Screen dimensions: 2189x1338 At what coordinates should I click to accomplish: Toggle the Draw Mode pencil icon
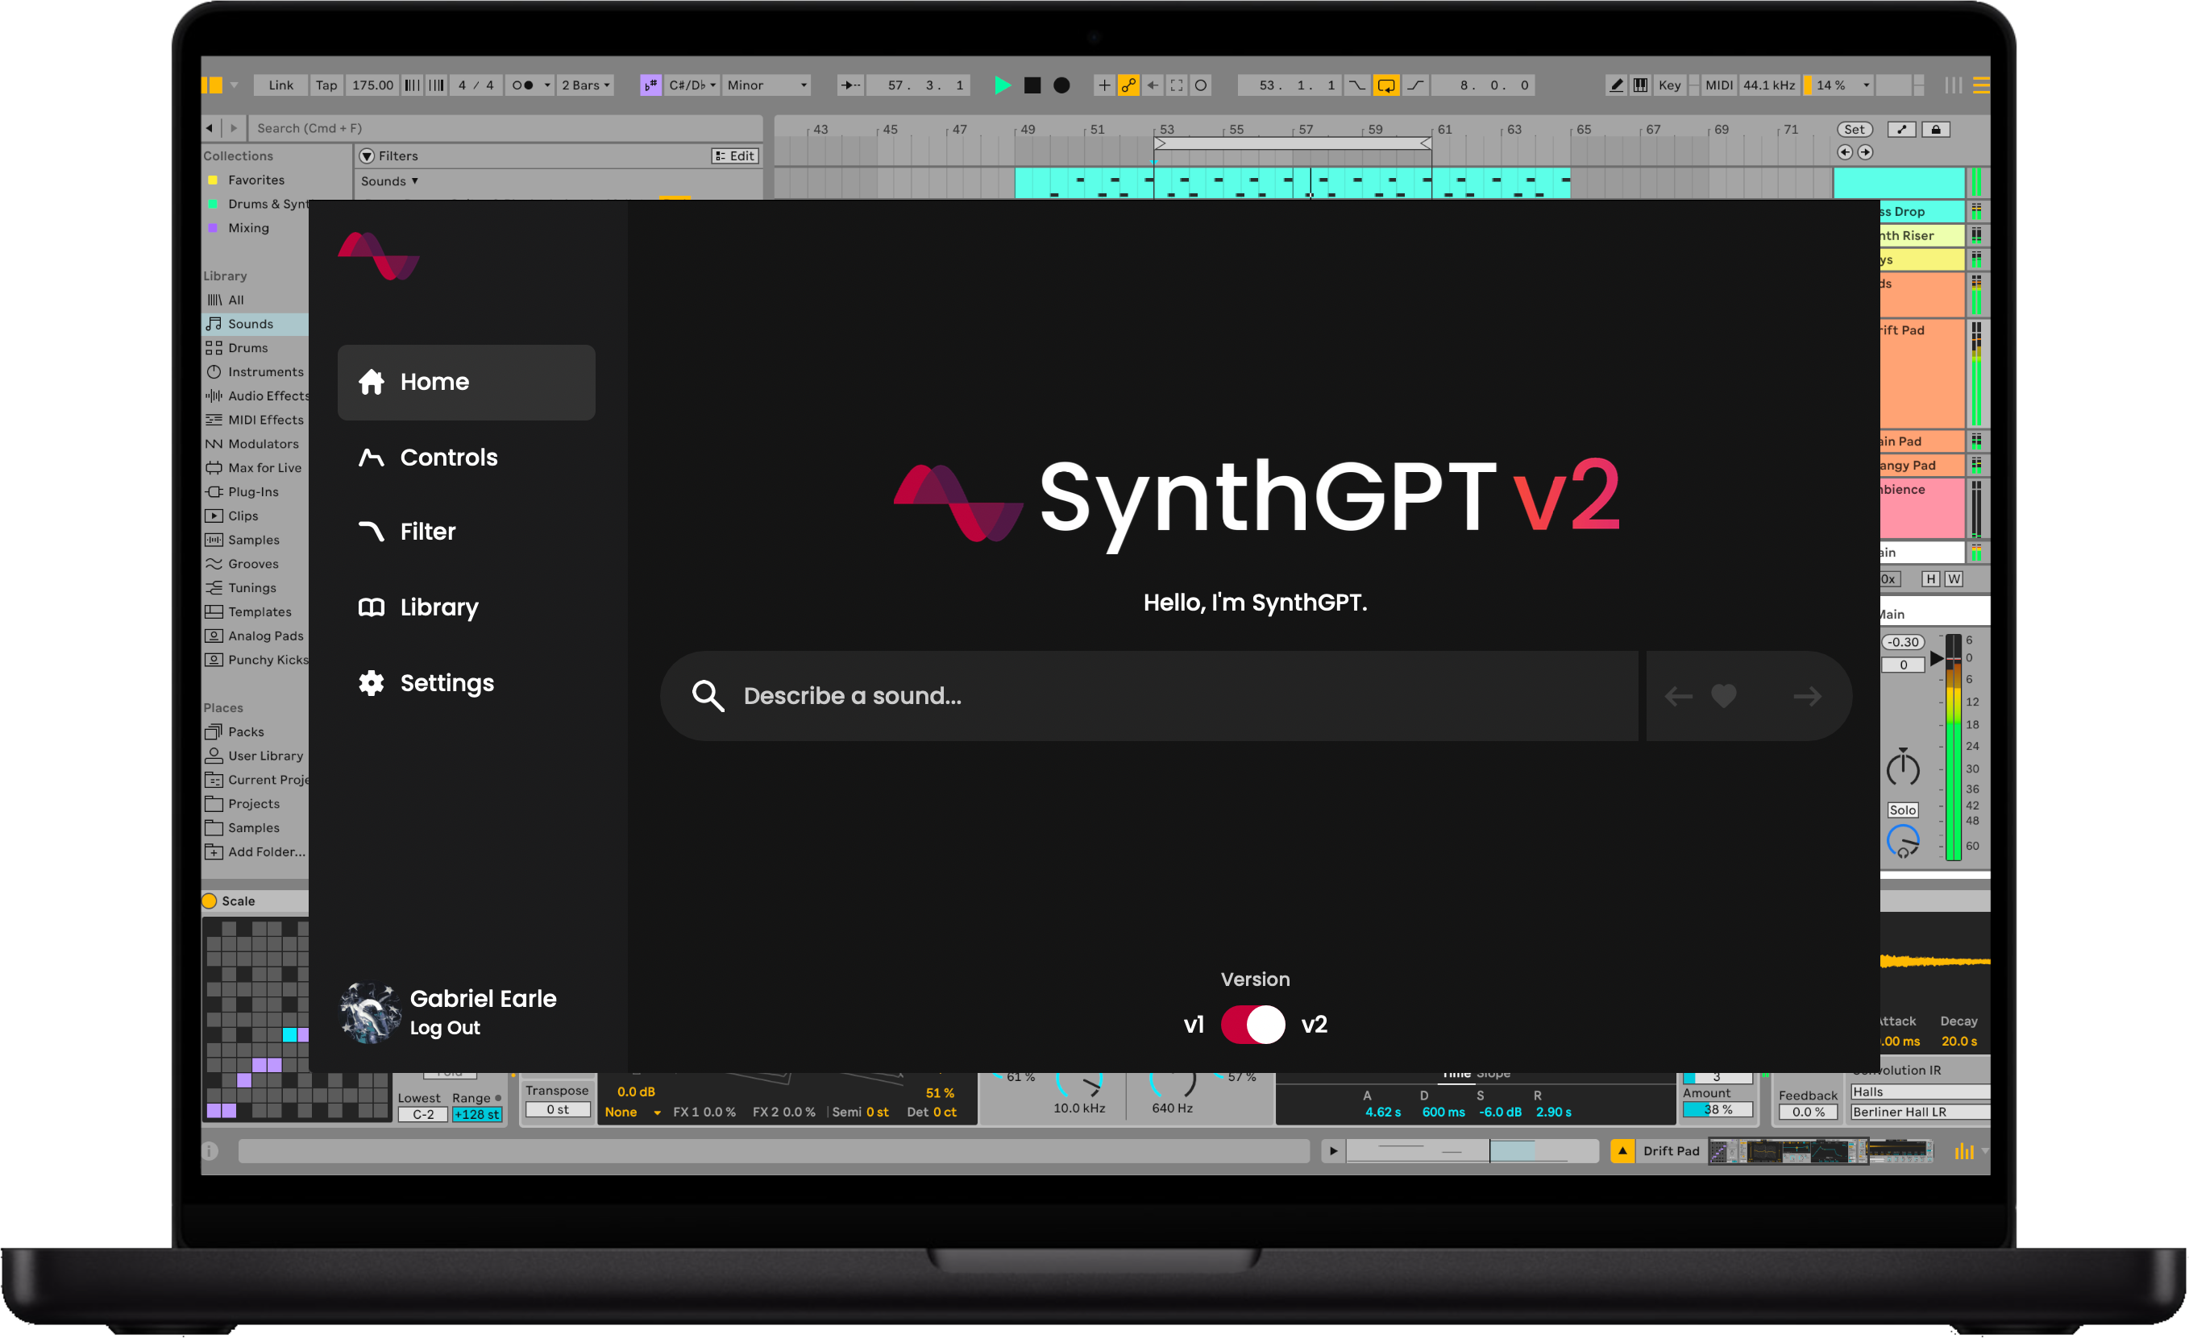(1616, 85)
